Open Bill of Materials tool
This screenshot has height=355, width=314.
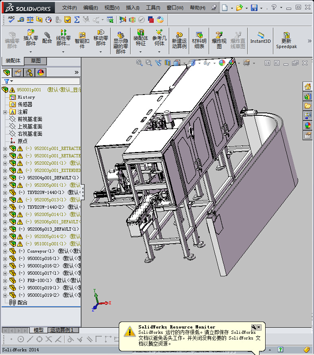[199, 40]
